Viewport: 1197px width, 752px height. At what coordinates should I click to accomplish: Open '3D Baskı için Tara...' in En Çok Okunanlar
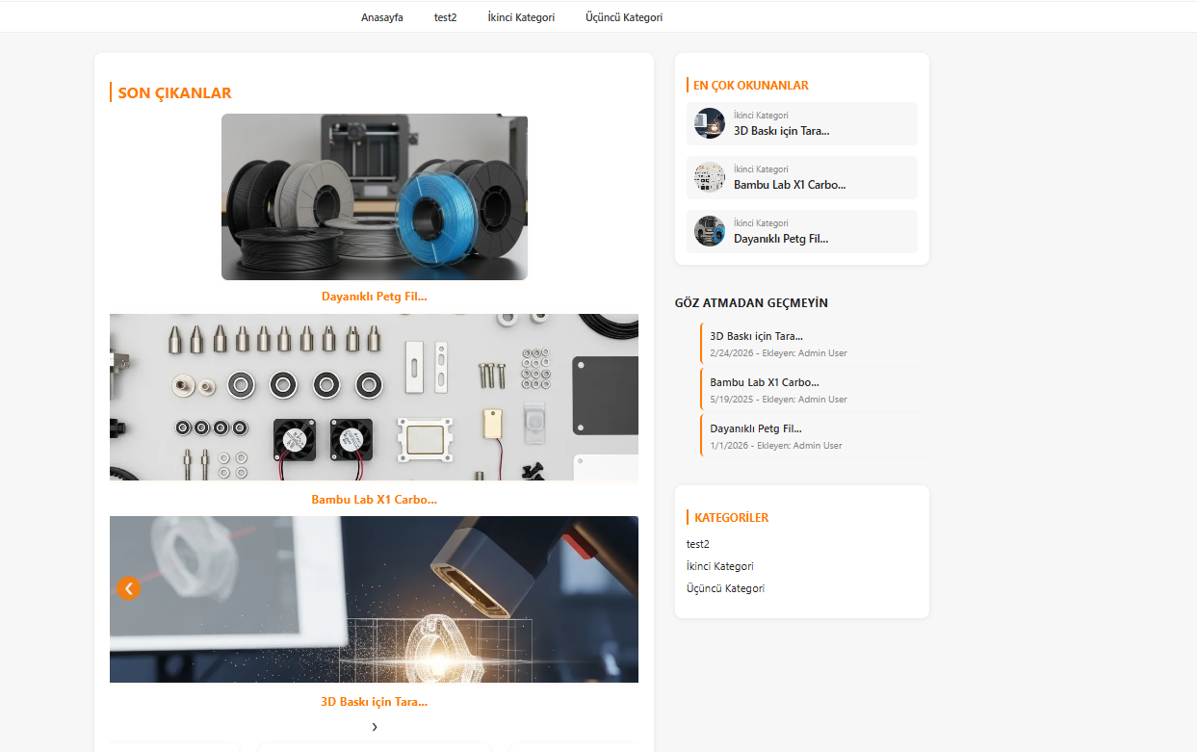pos(781,131)
